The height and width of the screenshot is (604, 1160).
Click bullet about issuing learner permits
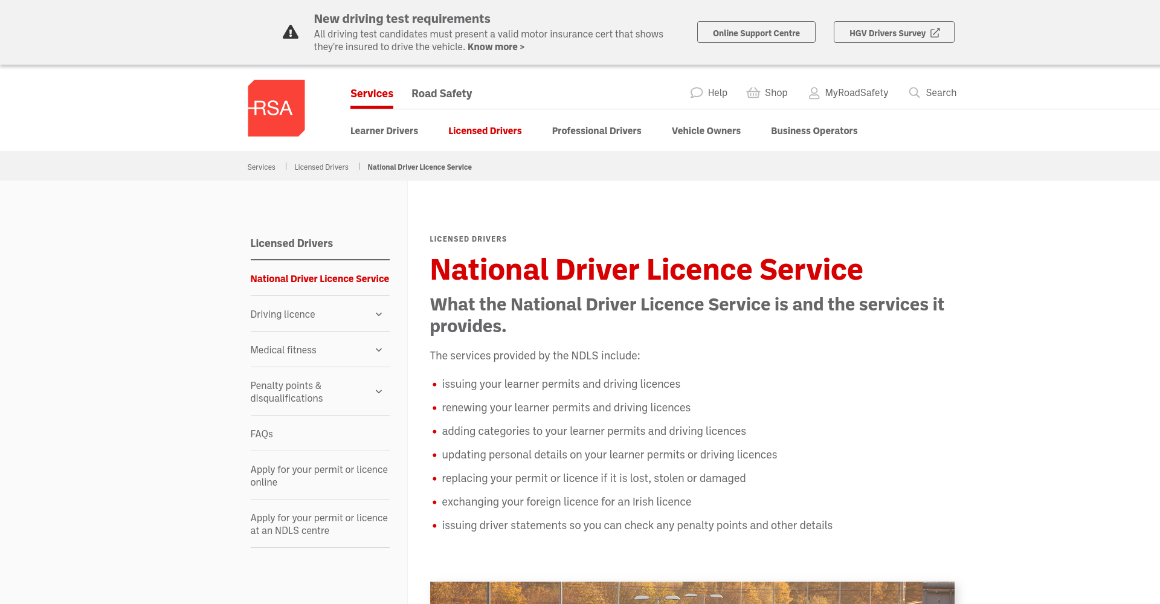[561, 384]
